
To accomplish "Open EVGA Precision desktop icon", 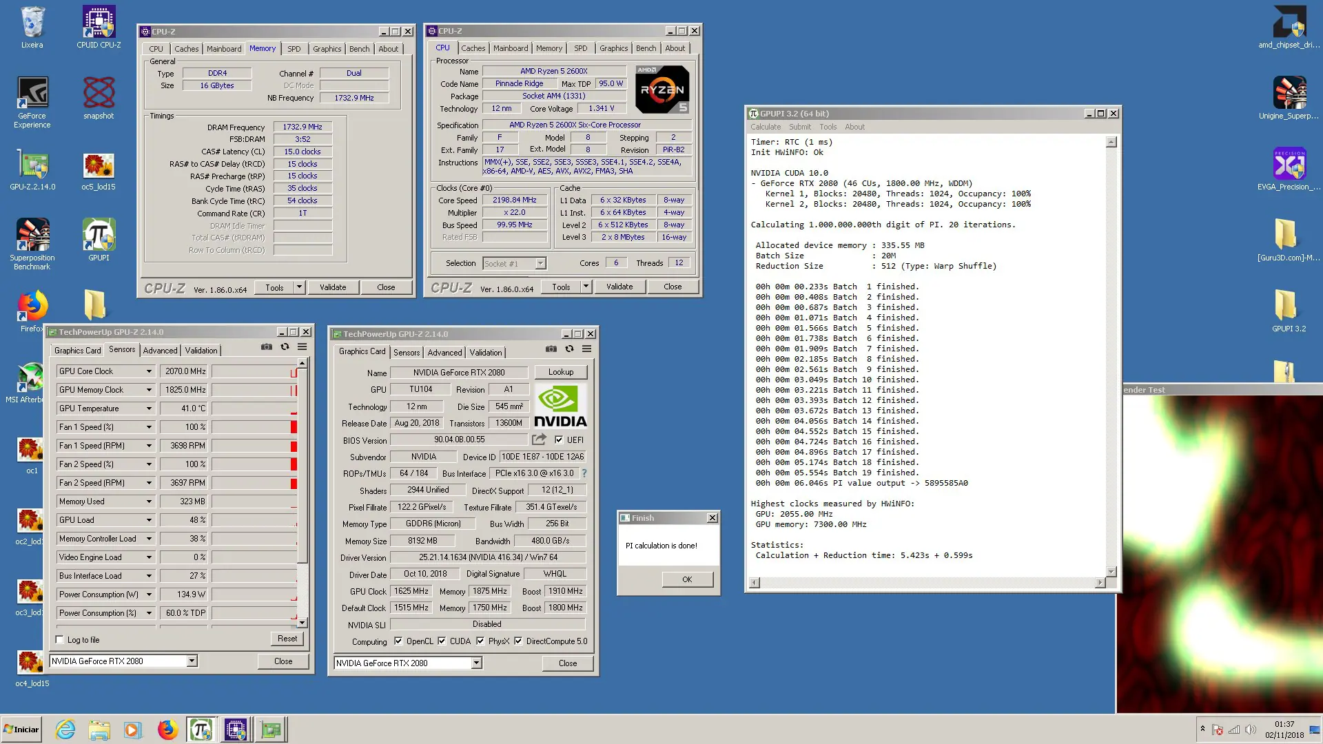I will (1289, 169).
